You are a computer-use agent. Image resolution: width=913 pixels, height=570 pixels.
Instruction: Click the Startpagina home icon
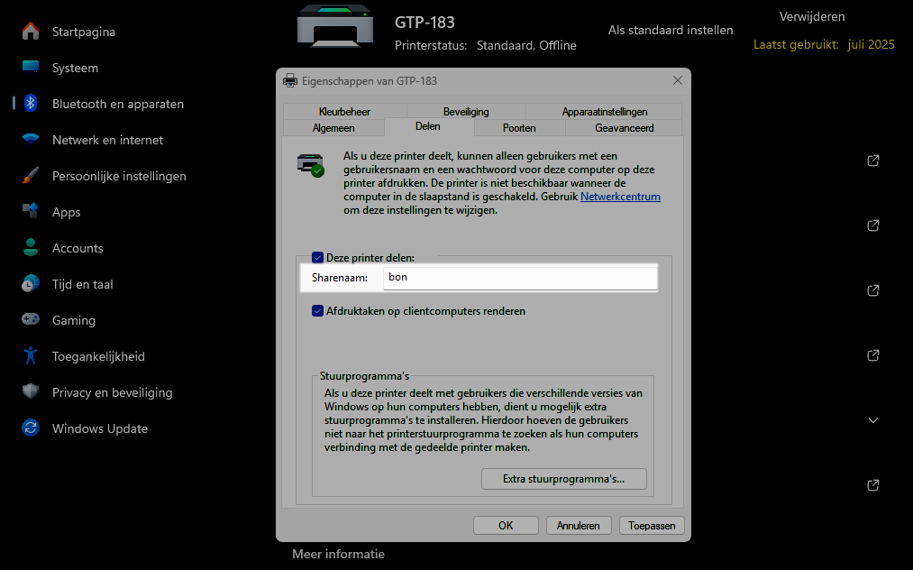point(31,32)
